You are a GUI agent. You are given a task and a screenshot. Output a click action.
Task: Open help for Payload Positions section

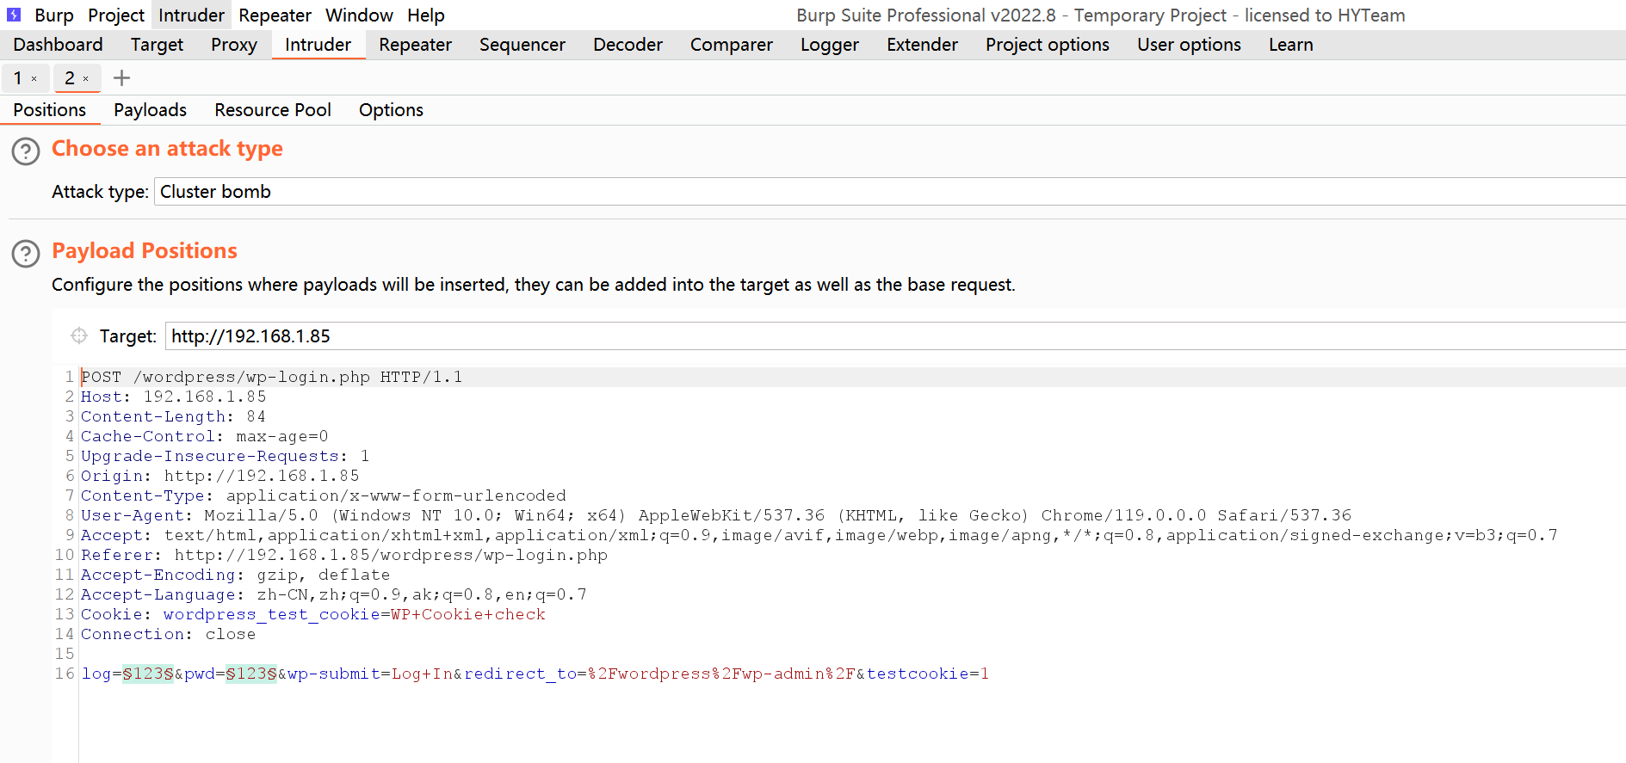pyautogui.click(x=26, y=254)
